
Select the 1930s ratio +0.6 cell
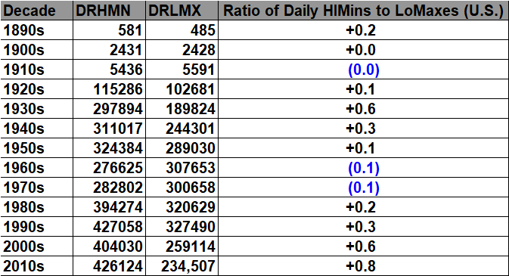[x=363, y=109]
